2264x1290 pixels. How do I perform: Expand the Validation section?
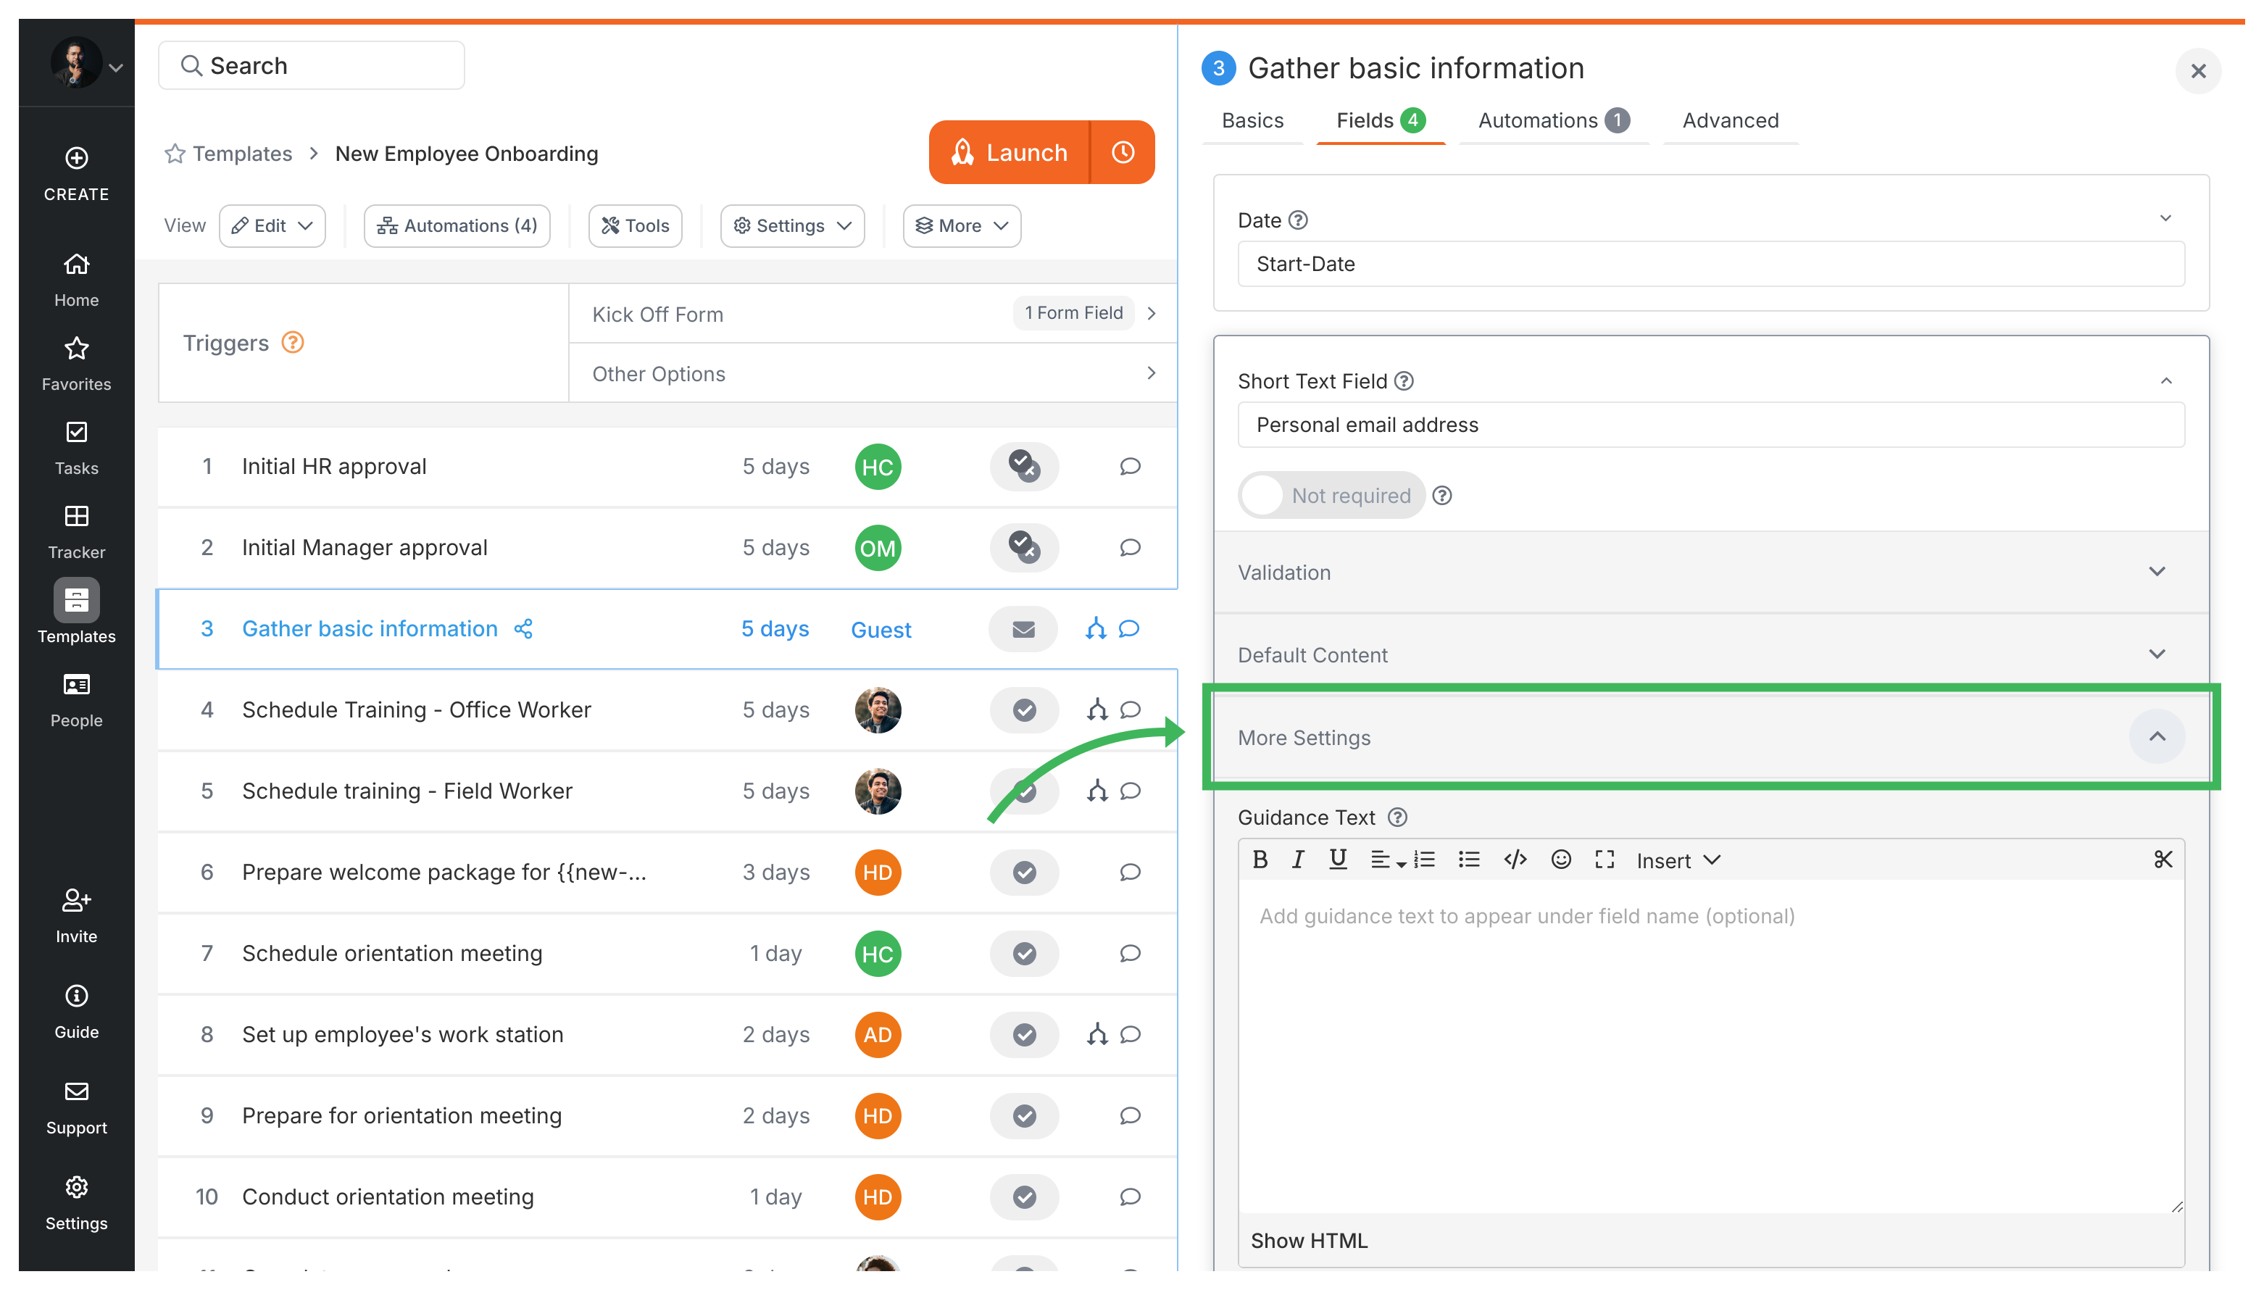pos(2157,572)
